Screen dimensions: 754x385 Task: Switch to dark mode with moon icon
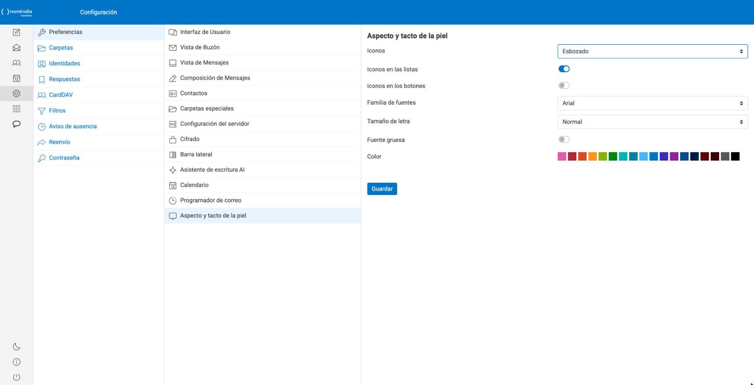click(x=16, y=347)
